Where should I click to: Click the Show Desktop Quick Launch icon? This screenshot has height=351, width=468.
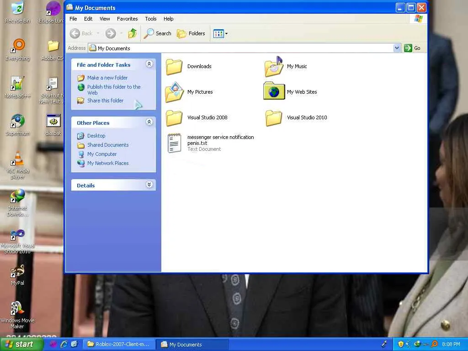(x=74, y=344)
